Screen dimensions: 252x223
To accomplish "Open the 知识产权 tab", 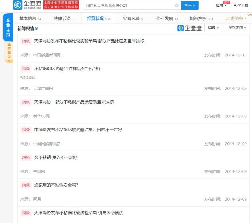I will tap(201, 19).
